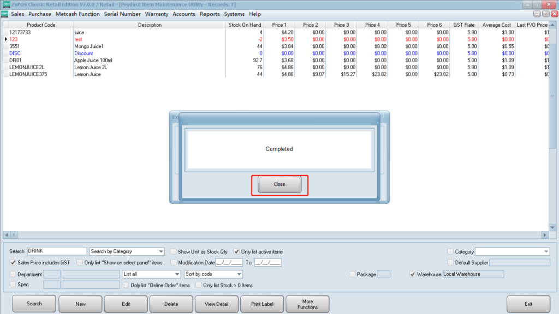Click the ZiiPOS app icon in title bar

(x=5, y=4)
